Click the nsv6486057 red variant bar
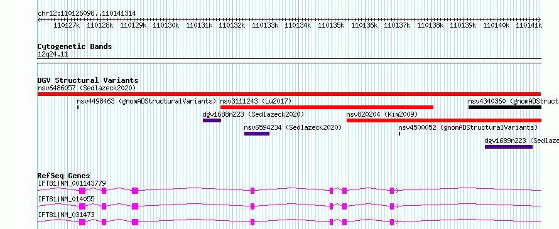 coord(289,94)
